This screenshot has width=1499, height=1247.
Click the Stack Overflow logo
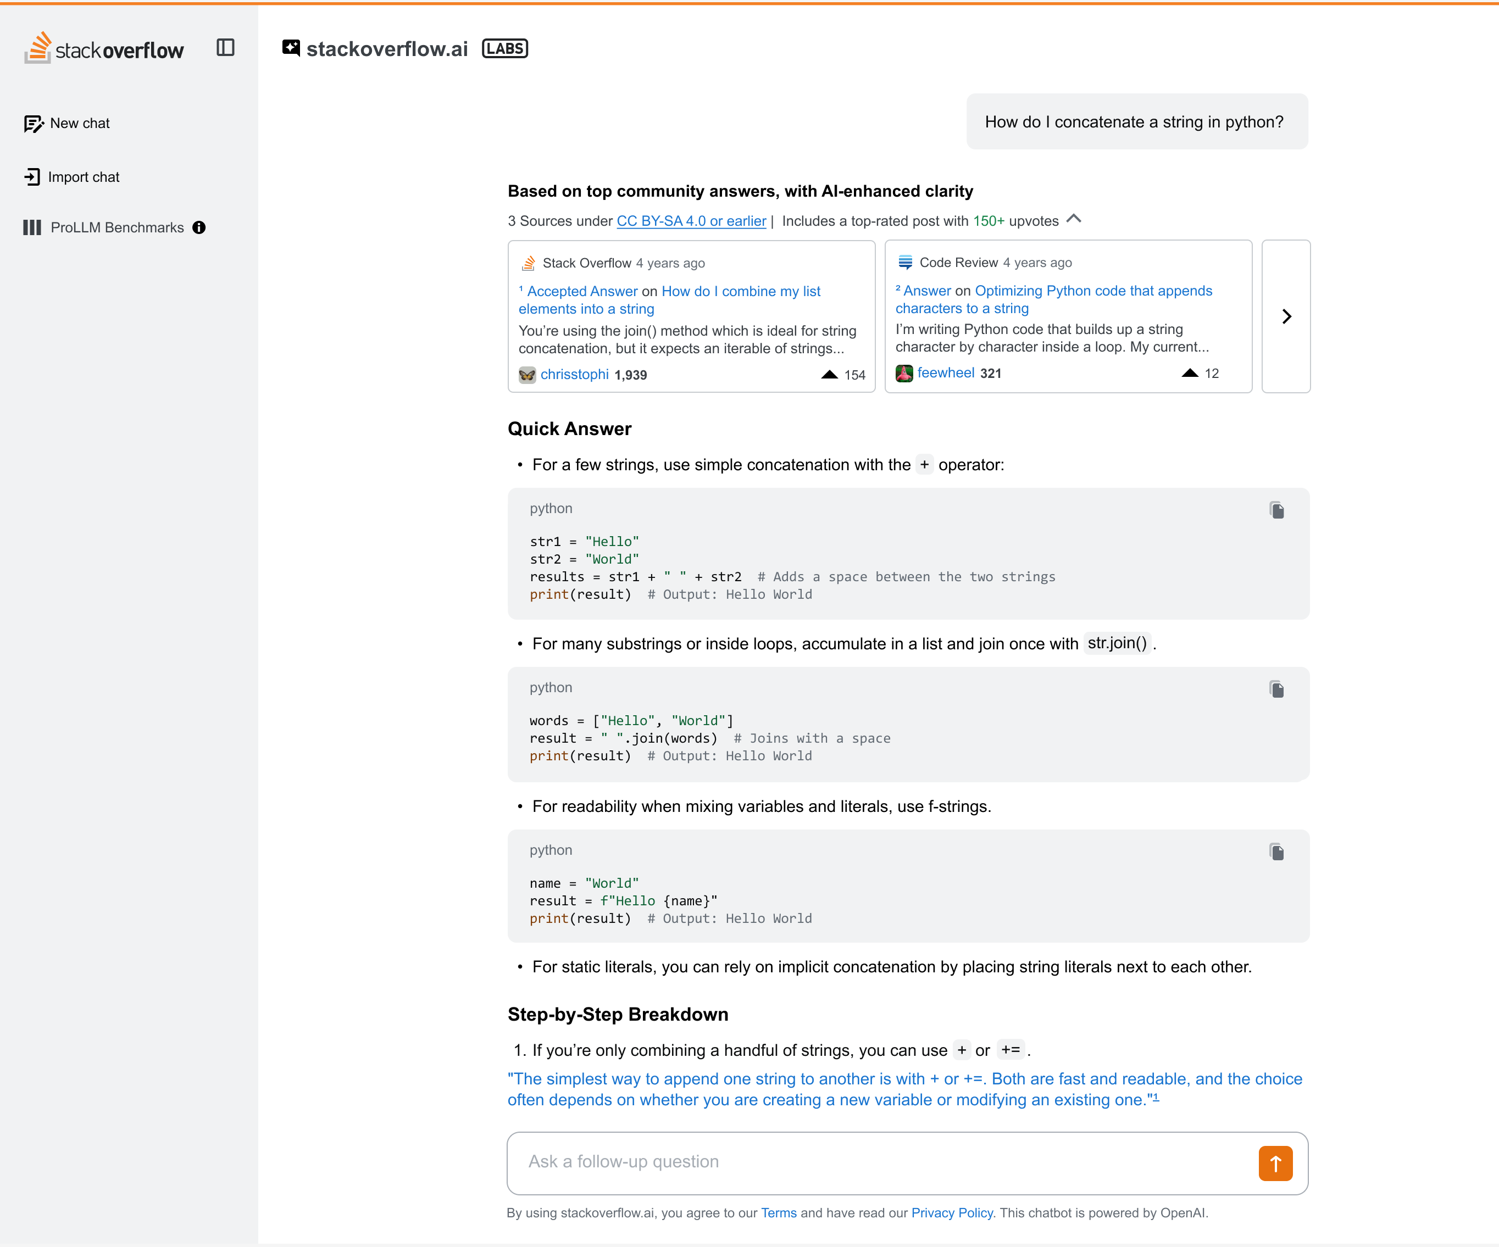coord(104,48)
